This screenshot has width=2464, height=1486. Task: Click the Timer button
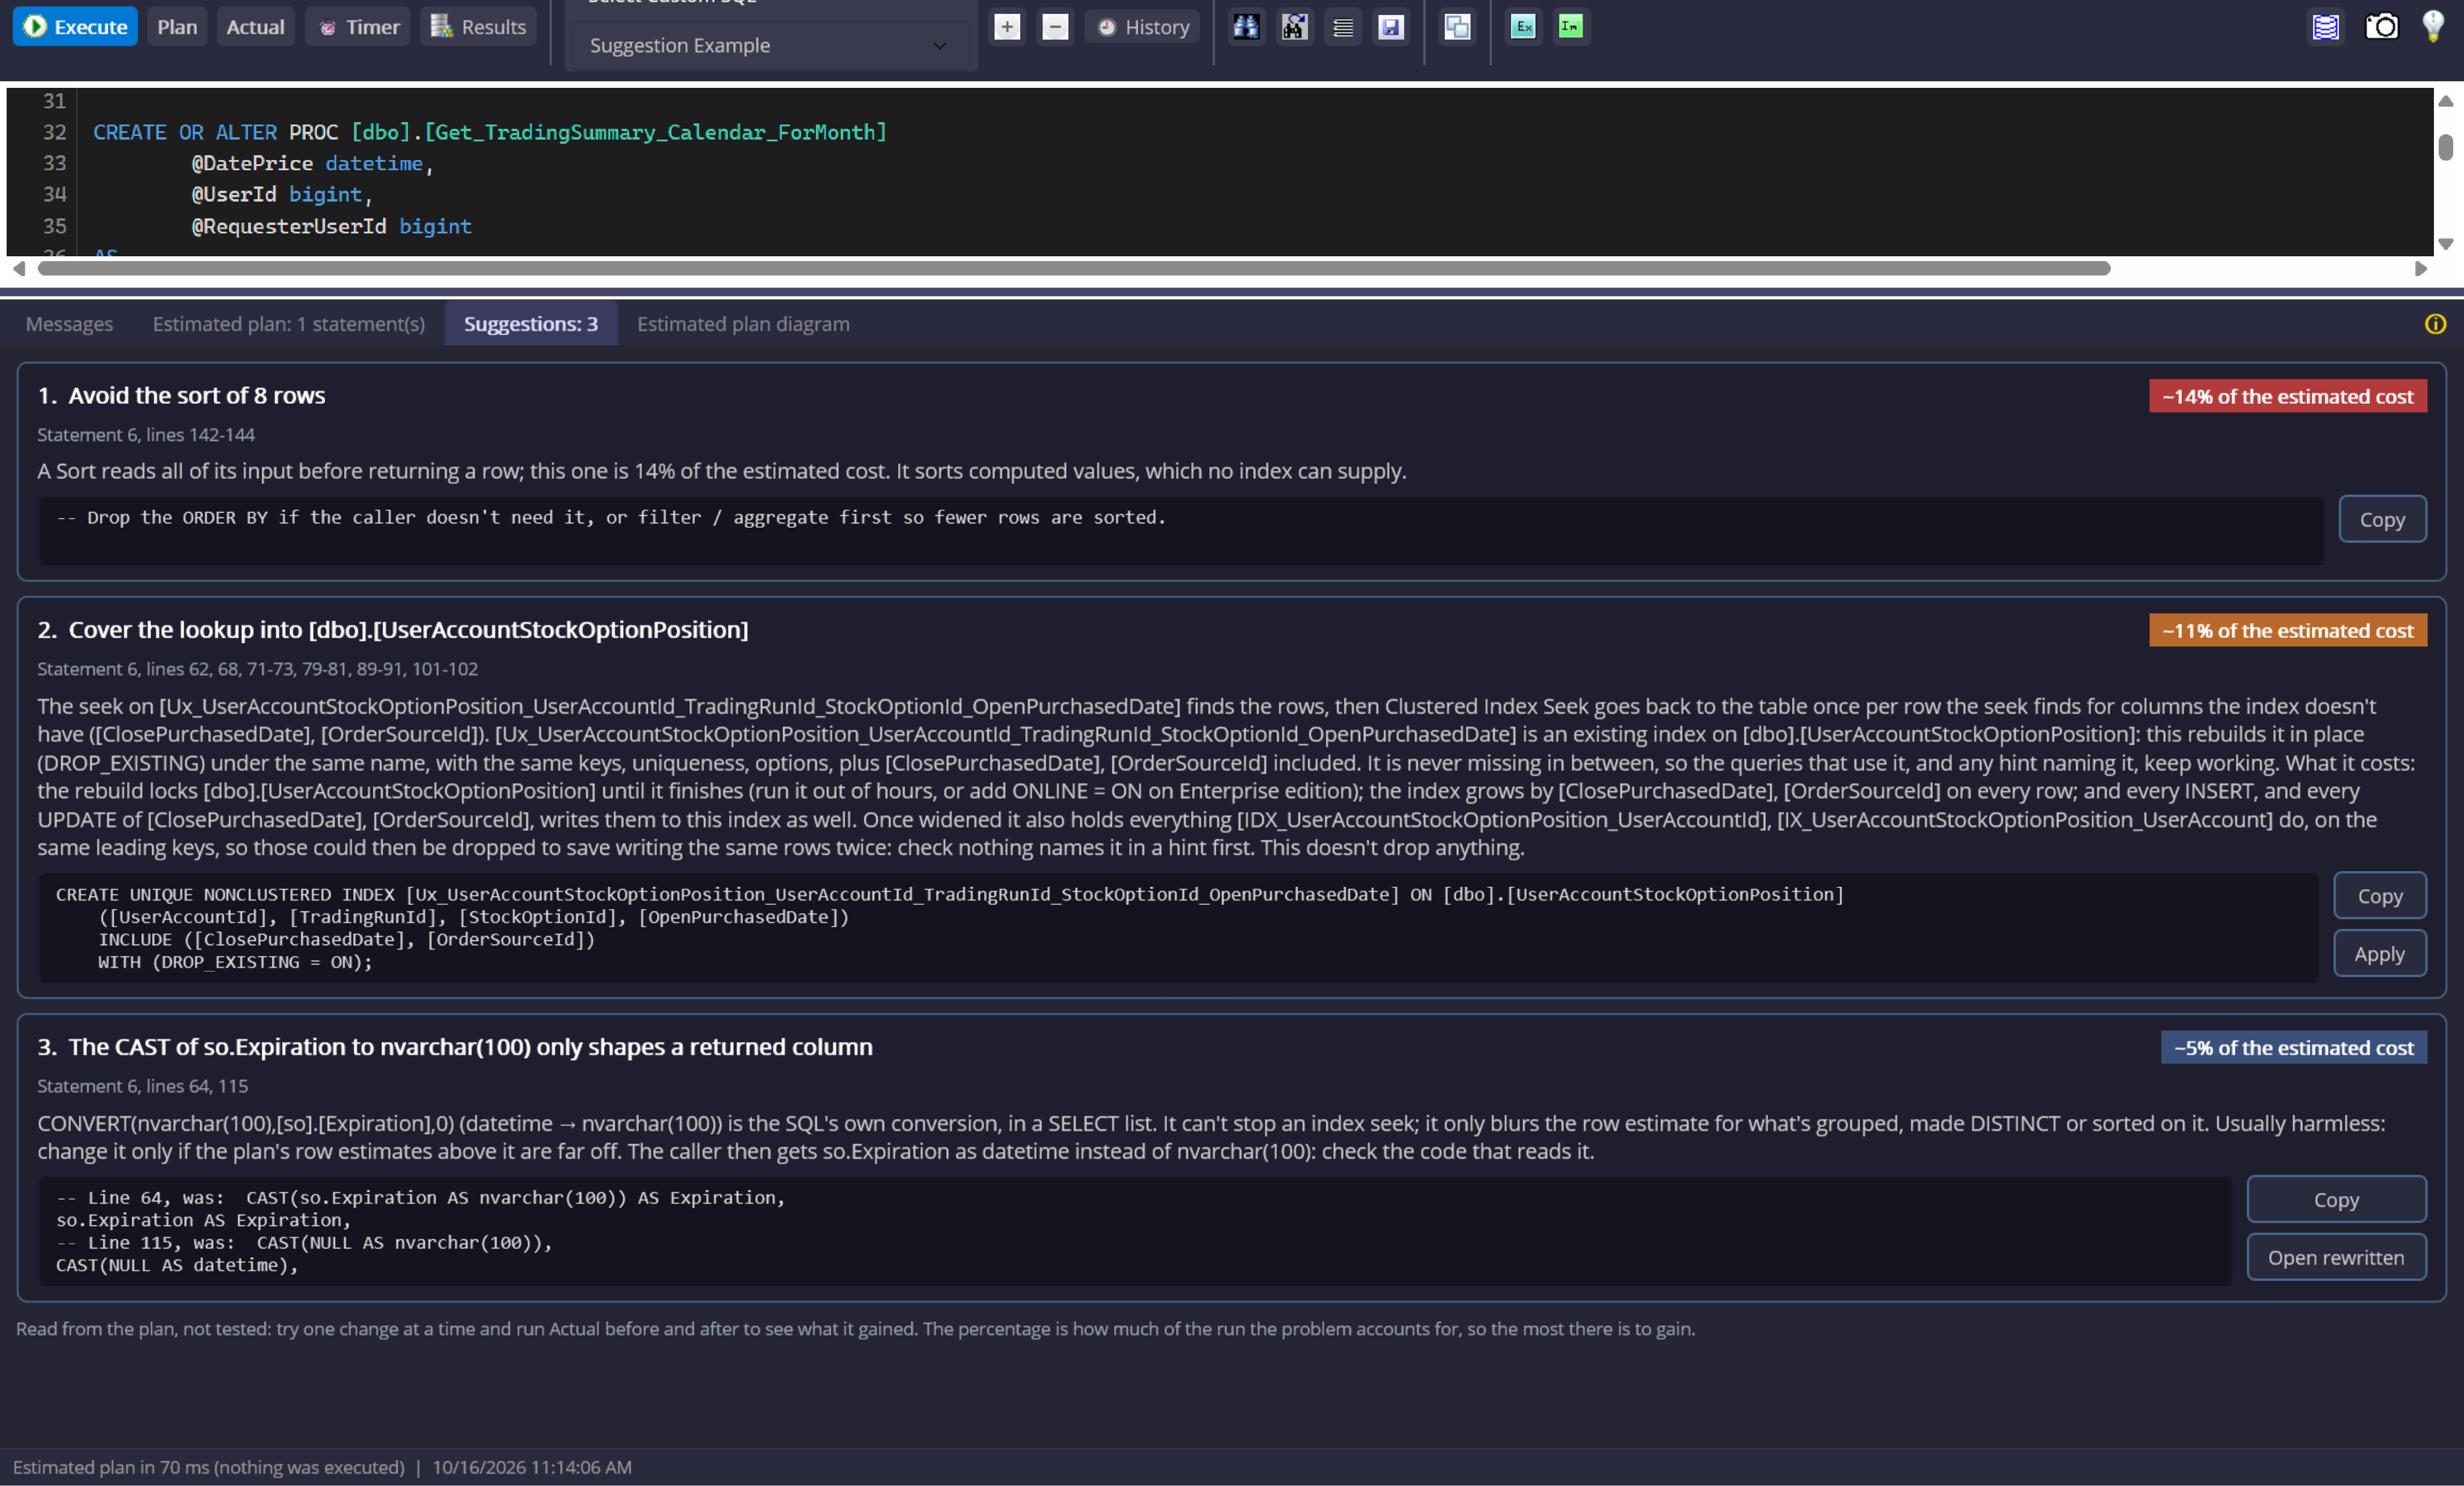click(x=358, y=27)
